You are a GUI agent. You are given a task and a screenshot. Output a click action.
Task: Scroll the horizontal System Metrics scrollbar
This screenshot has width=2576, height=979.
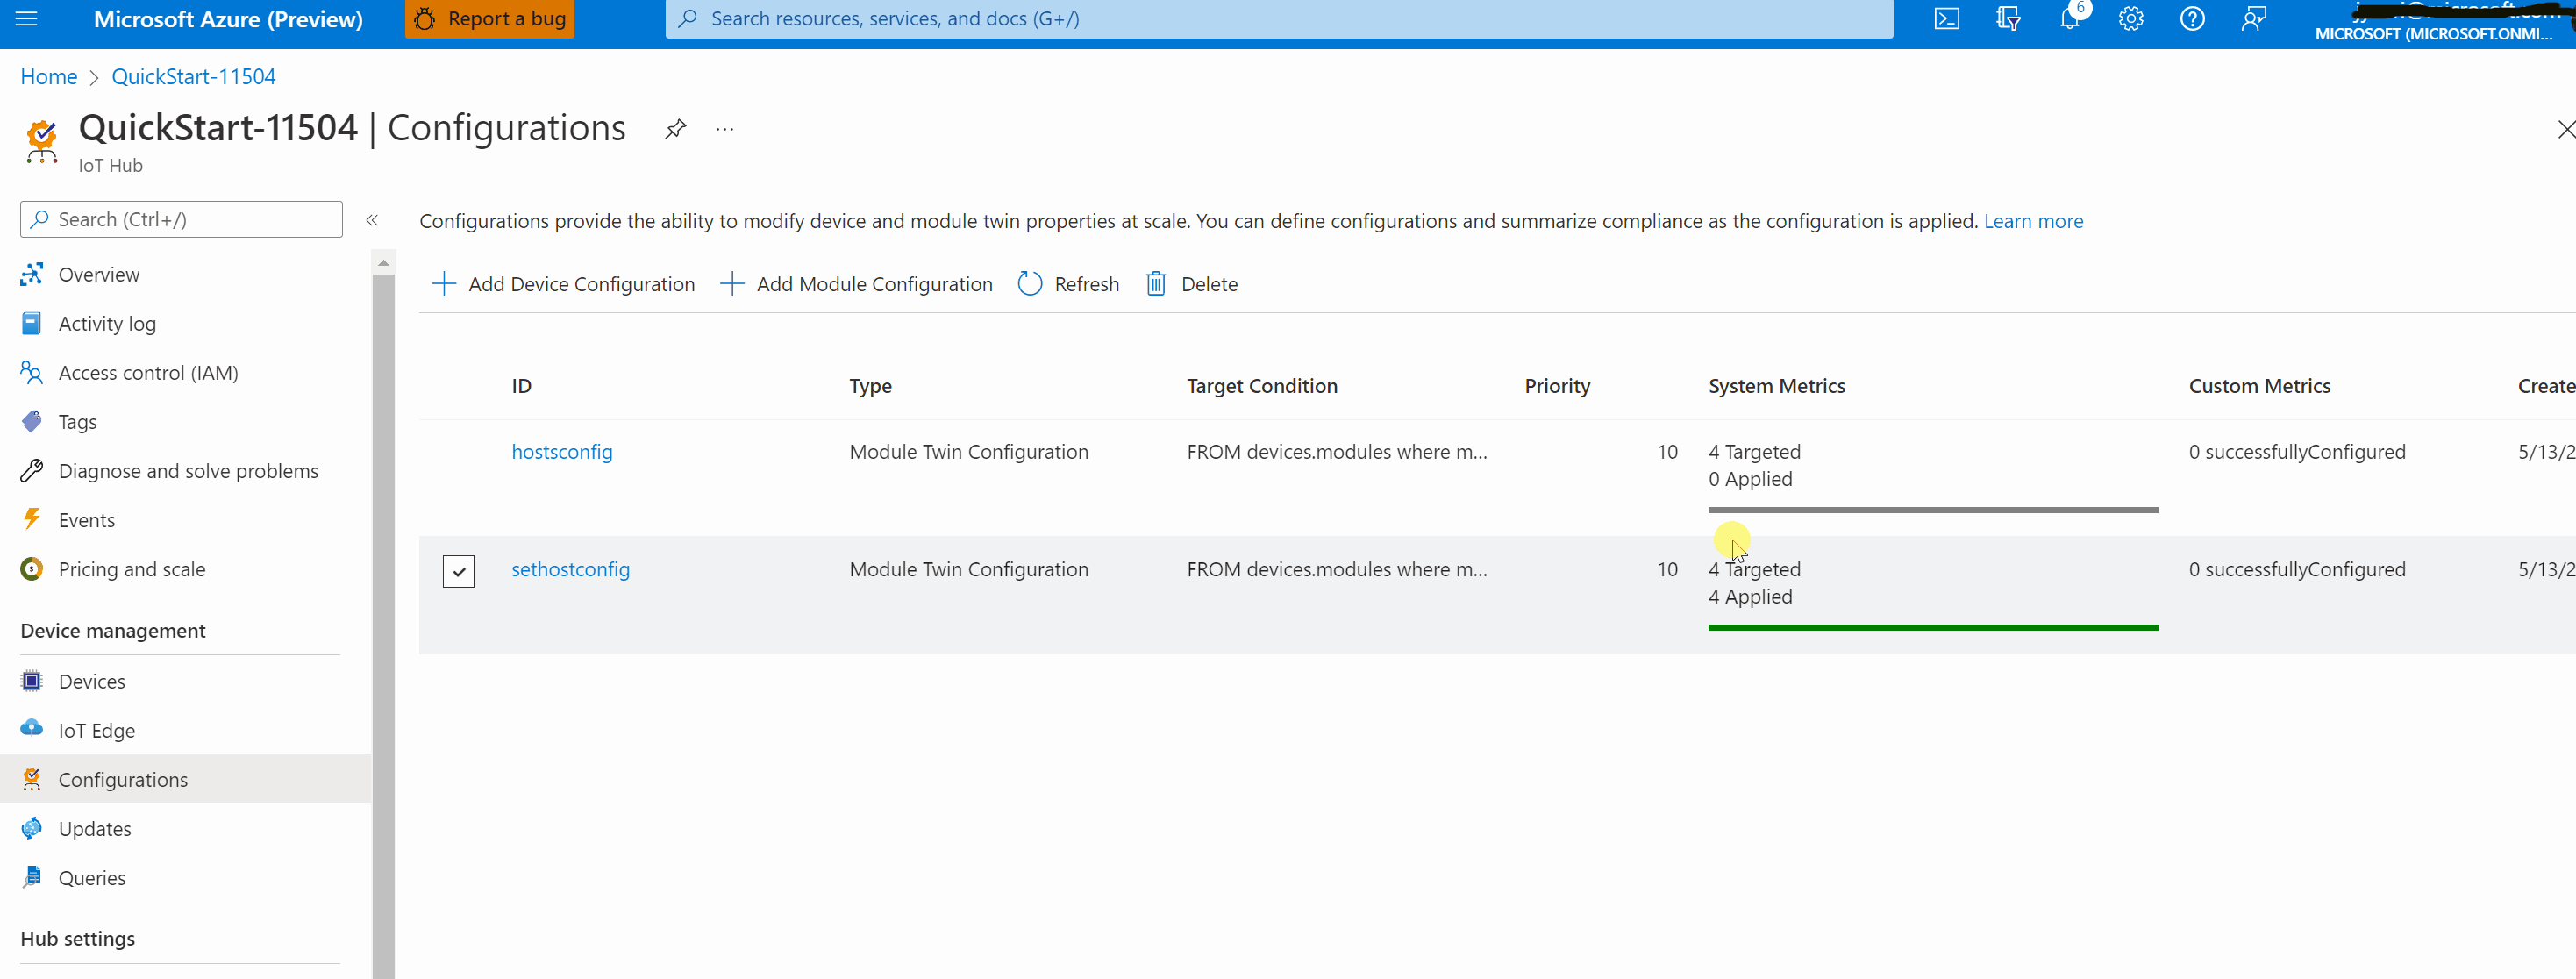pos(1932,506)
